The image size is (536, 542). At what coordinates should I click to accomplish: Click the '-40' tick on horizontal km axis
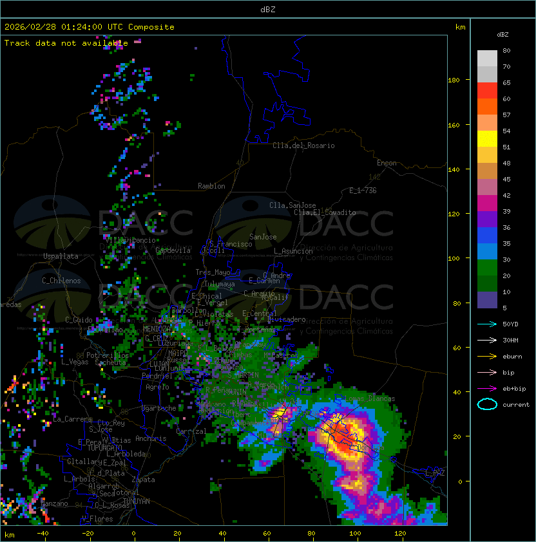[43, 534]
